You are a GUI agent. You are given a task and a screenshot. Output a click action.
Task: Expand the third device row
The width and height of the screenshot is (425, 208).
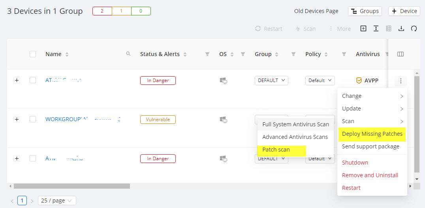click(17, 158)
